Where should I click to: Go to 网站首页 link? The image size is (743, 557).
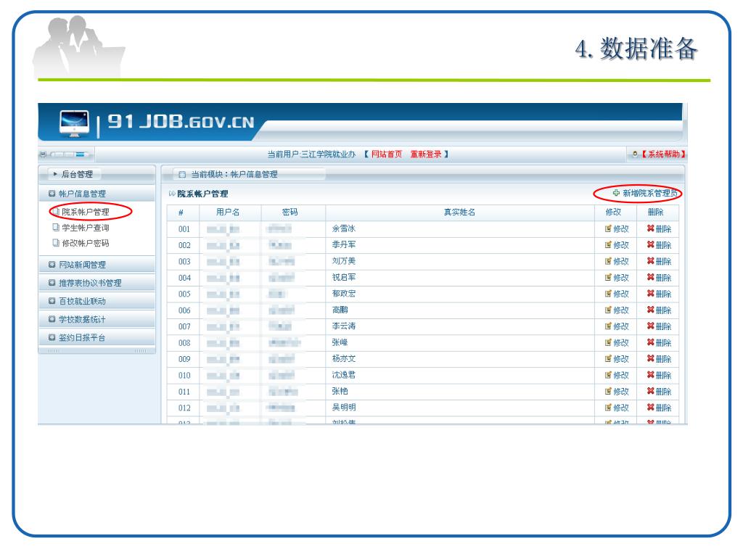[x=387, y=154]
